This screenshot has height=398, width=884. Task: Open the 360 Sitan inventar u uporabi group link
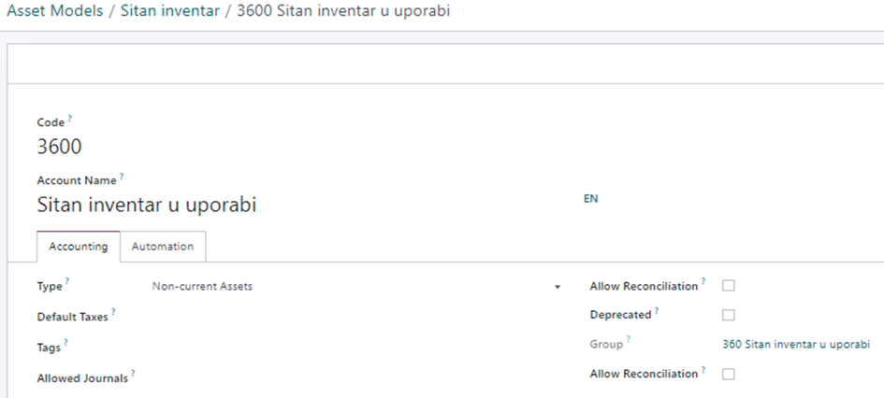coord(796,344)
